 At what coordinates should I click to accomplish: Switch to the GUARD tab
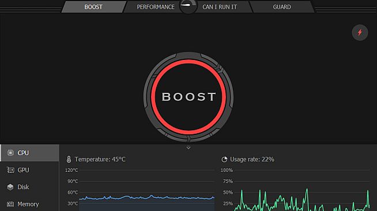[x=282, y=7]
